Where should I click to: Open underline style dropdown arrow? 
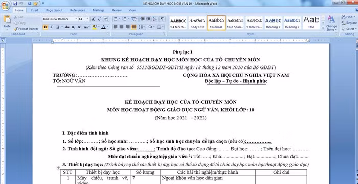[x=62, y=27]
